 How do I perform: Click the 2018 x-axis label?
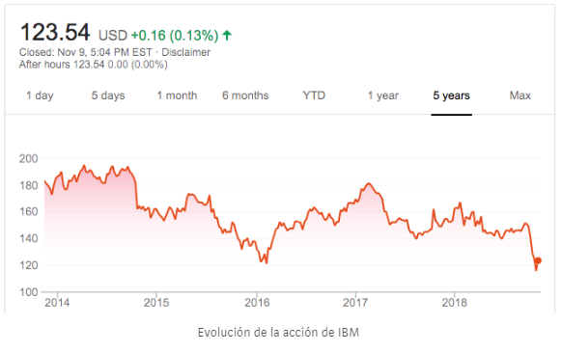455,303
